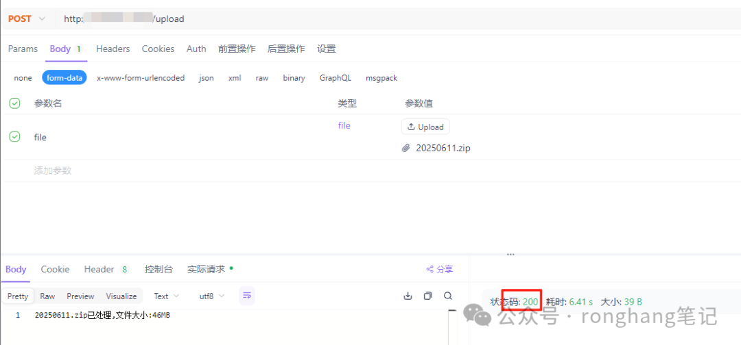This screenshot has width=741, height=345.
Task: Click the response body vertical scrollbar
Action: point(451,327)
